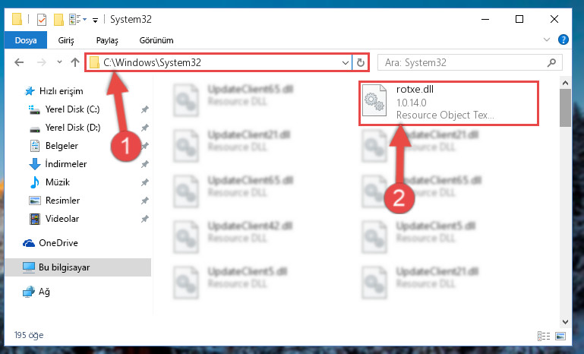The height and width of the screenshot is (354, 584).
Task: Unpin Videolar using its pin icon
Action: click(x=144, y=219)
